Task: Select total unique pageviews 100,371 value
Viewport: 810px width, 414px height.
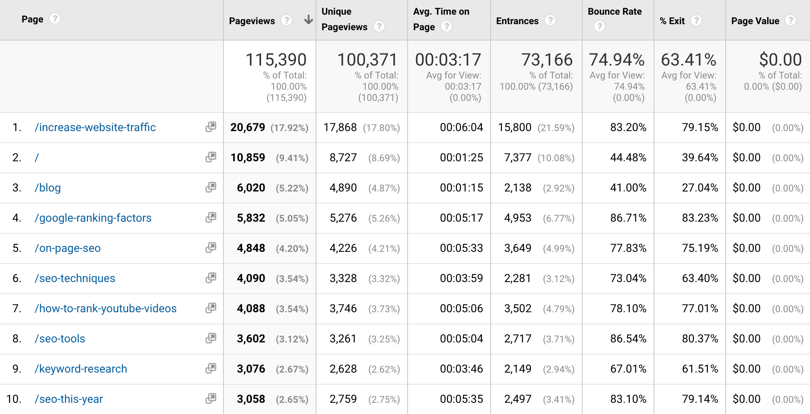Action: point(367,60)
